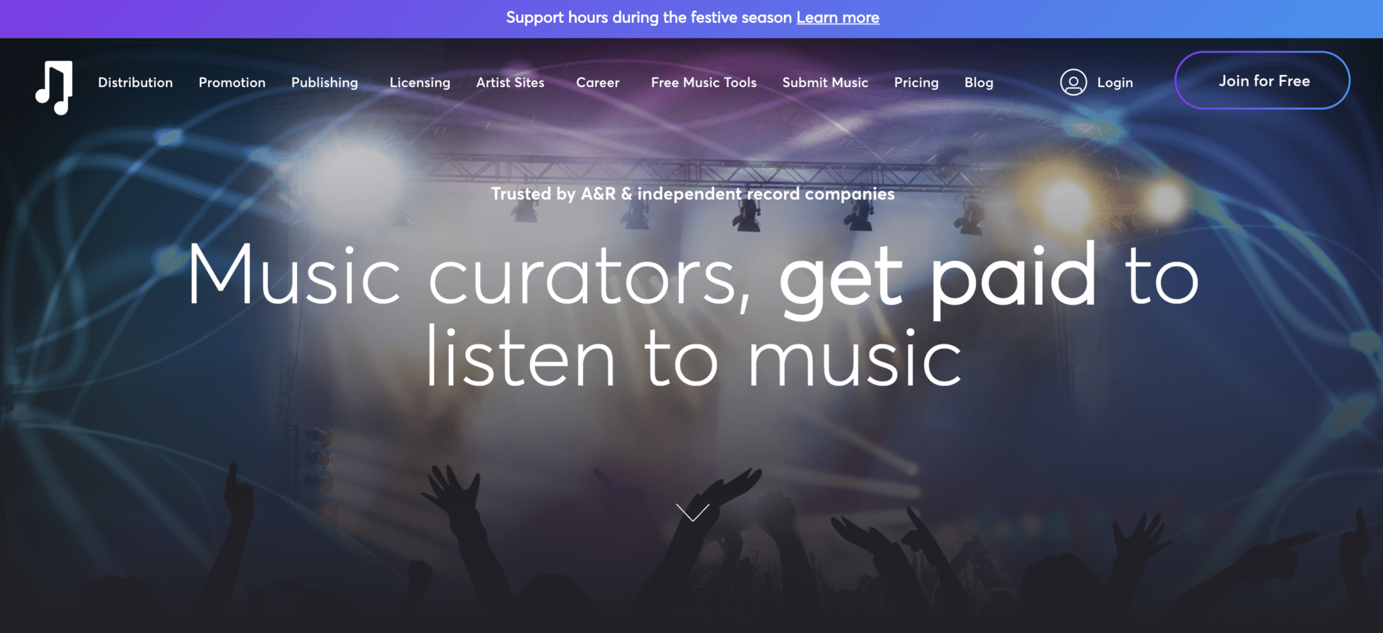Open Artist Sites page
This screenshot has width=1383, height=633.
tap(510, 82)
